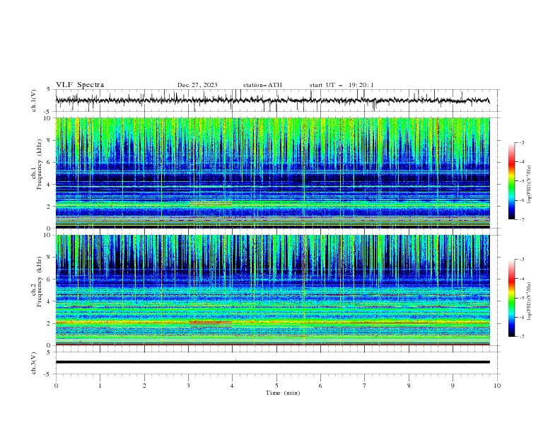Click time axis tick label "5"

pos(276,386)
